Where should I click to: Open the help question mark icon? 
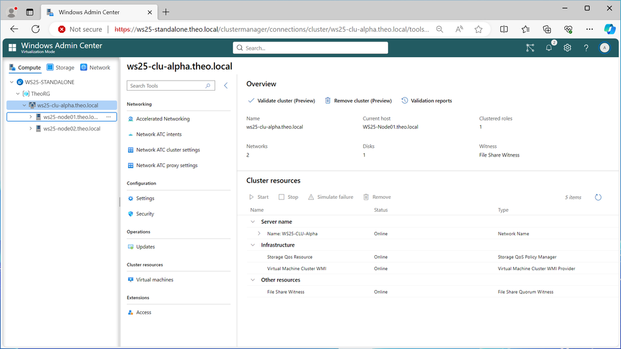586,48
